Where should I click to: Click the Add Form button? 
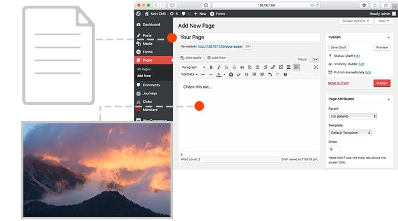(x=217, y=58)
